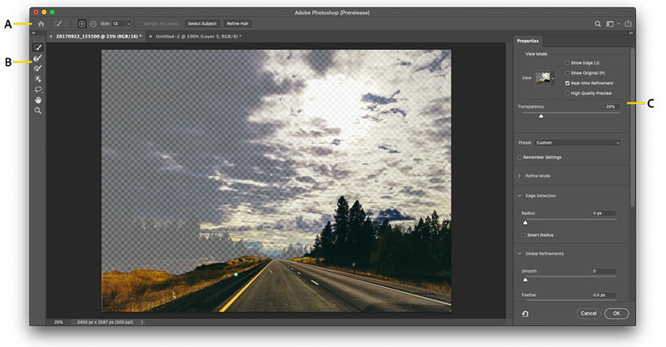The width and height of the screenshot is (666, 347).
Task: Open workspace switcher dropdown arrow
Action: point(619,24)
